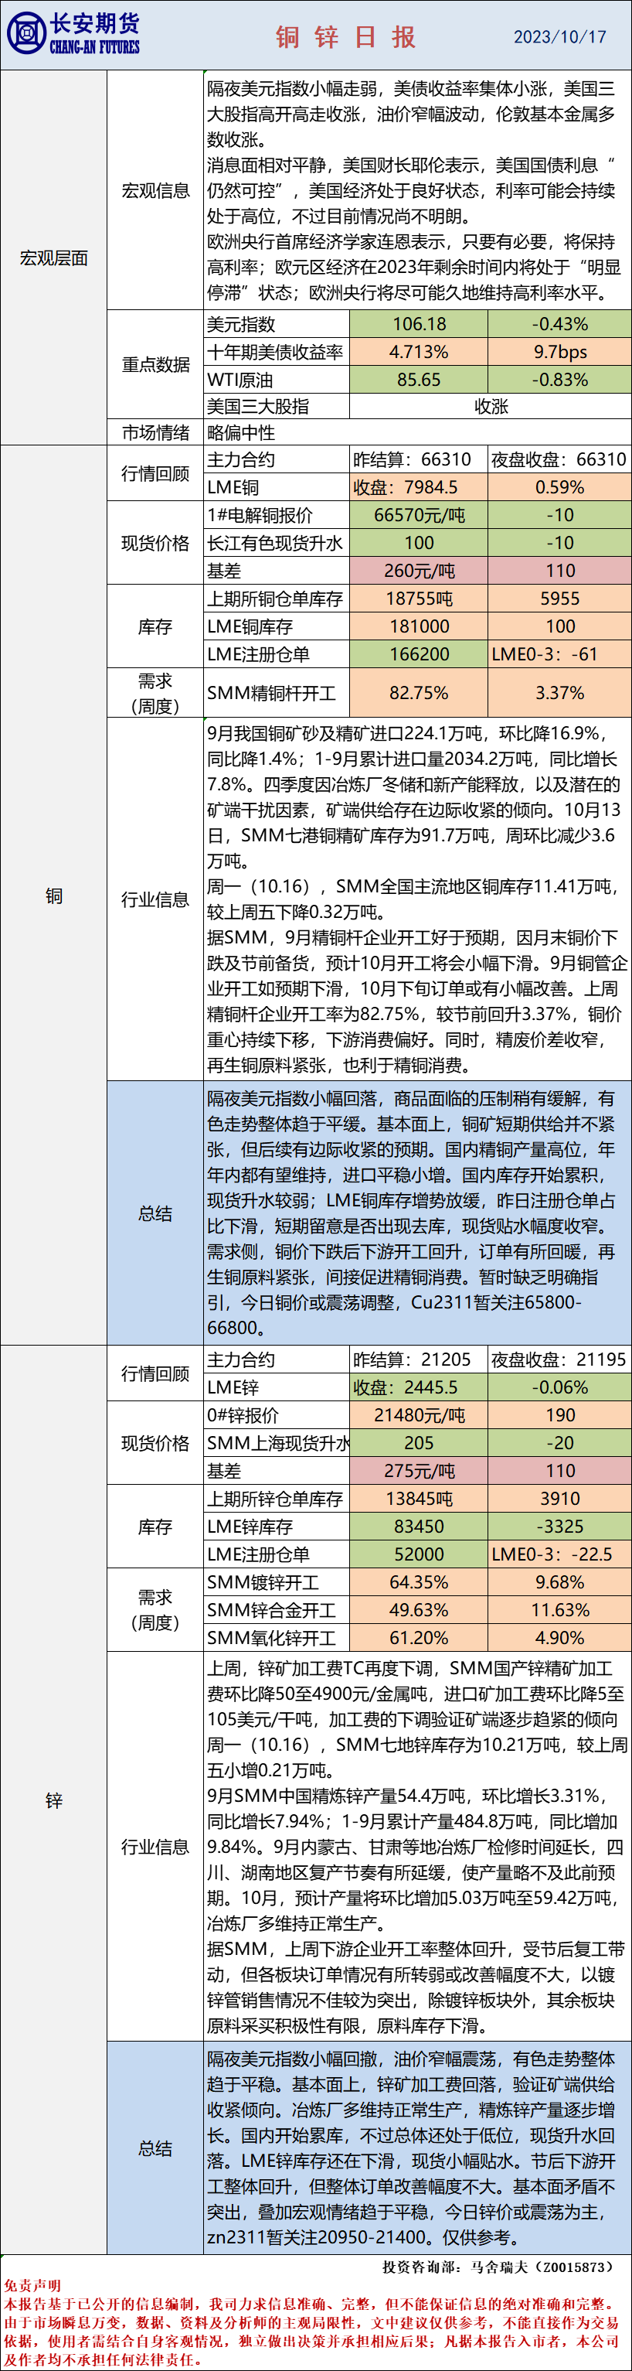
Task: Click the 3.37% change cell
Action: (x=559, y=692)
